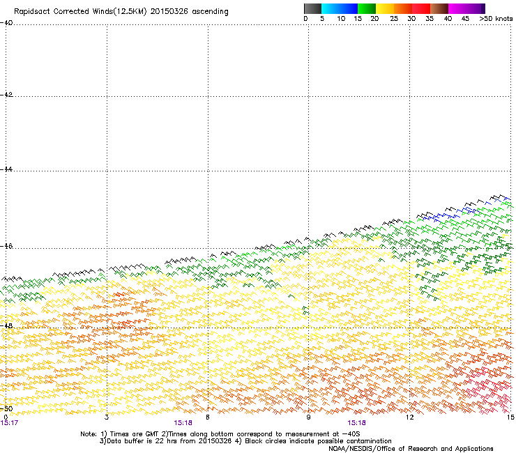Click the legend value '45'
Image resolution: width=516 pixels, height=453 pixels.
point(465,18)
